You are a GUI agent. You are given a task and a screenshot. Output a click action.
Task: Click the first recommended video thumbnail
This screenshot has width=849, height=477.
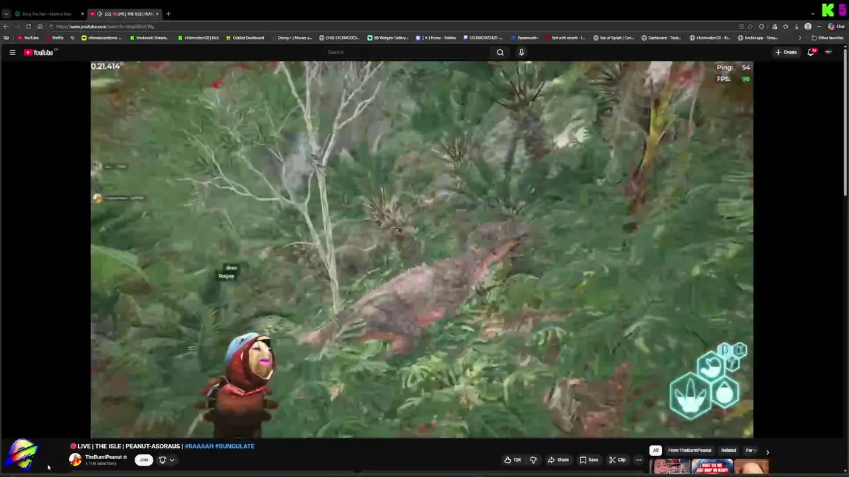pos(670,466)
